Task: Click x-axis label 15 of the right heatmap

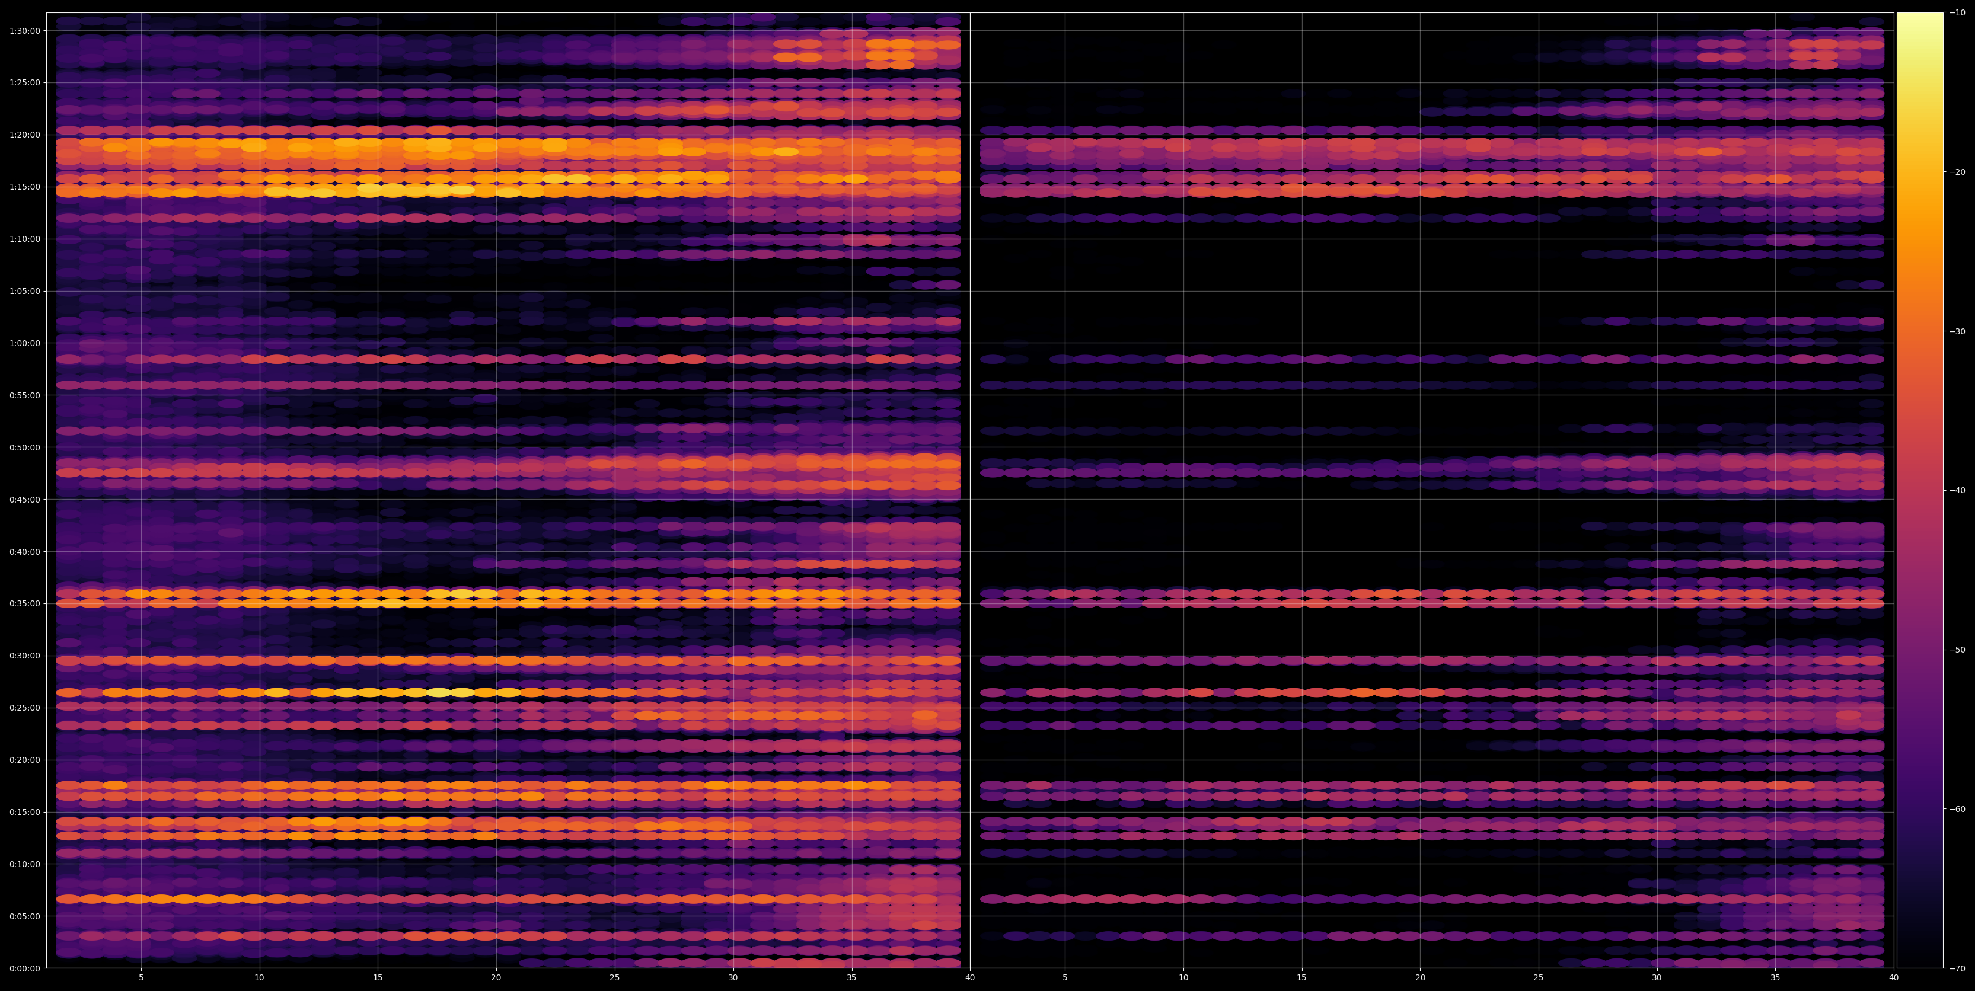Action: click(1302, 978)
